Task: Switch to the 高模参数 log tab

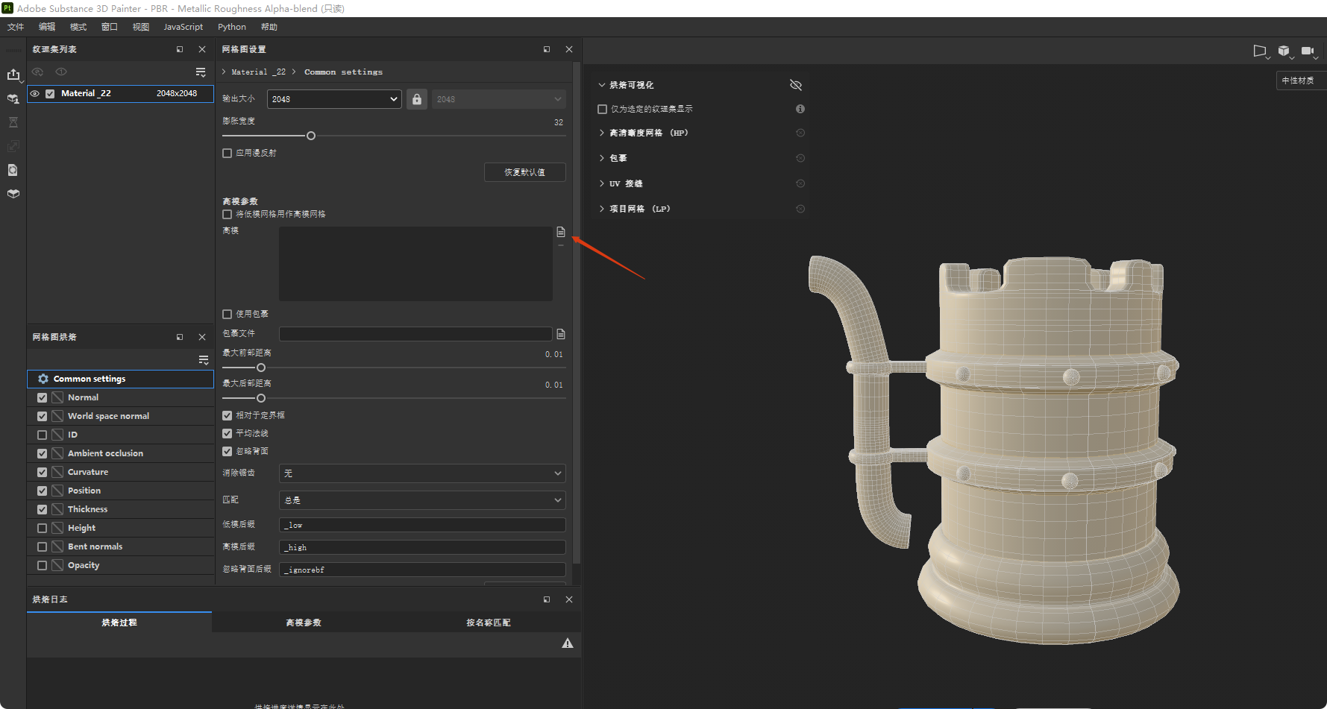Action: (x=304, y=623)
